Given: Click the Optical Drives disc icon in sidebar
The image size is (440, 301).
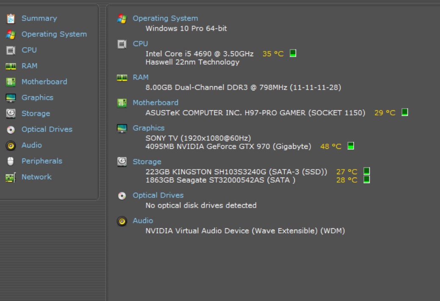Looking at the screenshot, I should 11,130.
